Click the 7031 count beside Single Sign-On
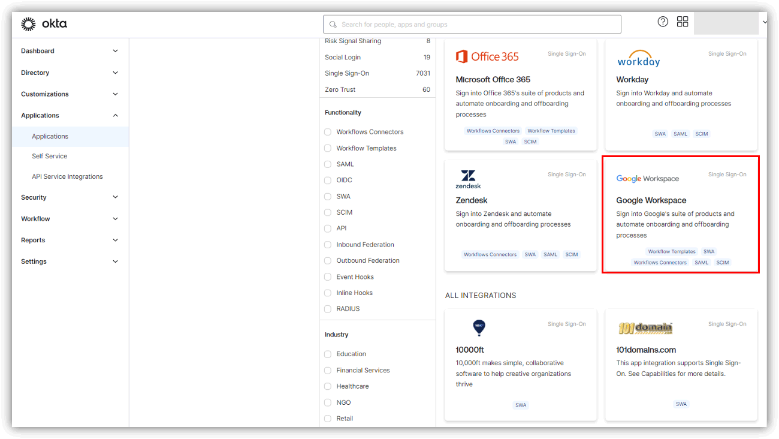Image resolution: width=779 pixels, height=439 pixels. click(x=423, y=73)
